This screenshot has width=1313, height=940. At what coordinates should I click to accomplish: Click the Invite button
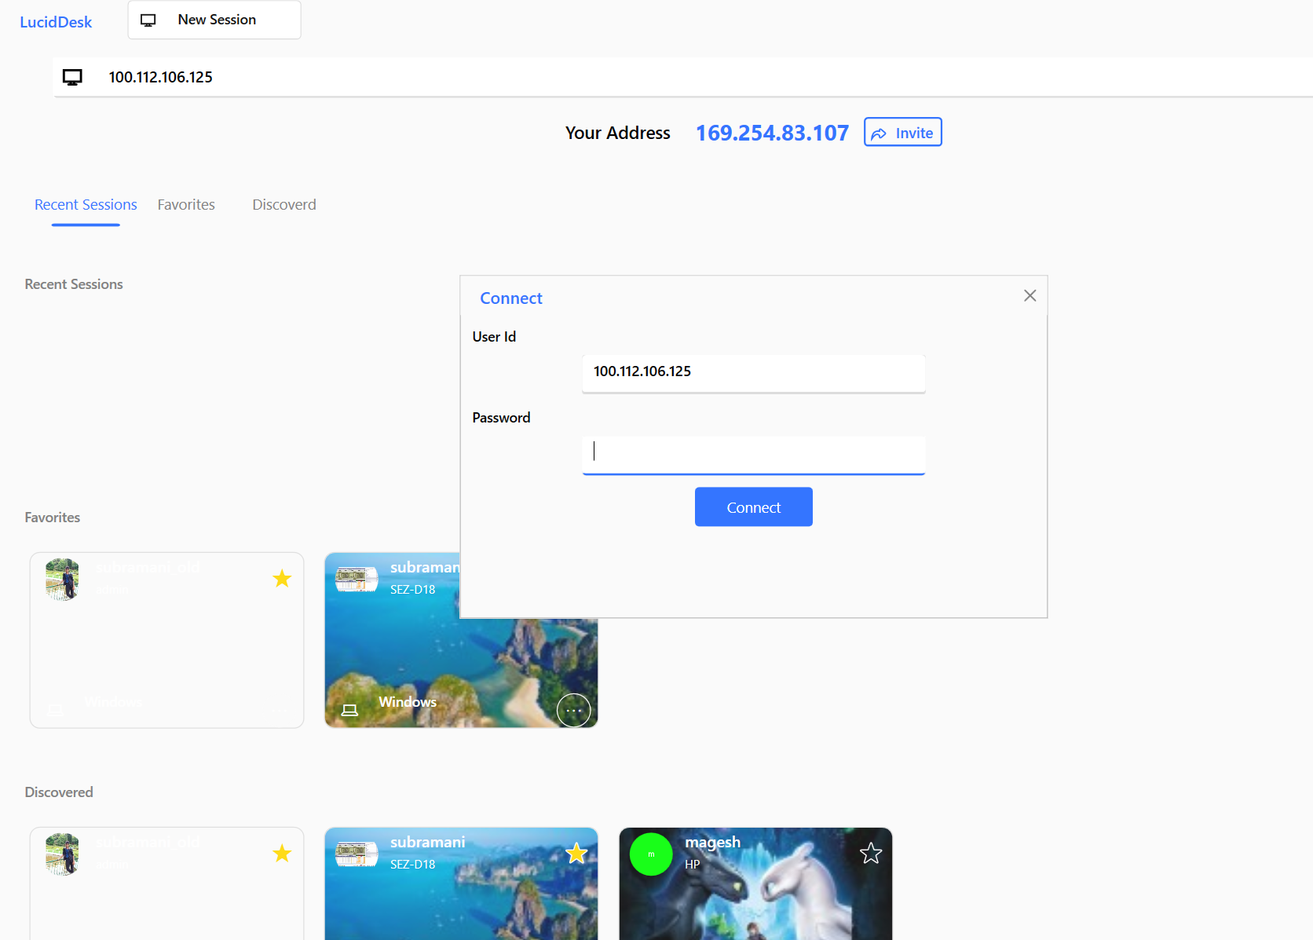tap(903, 132)
